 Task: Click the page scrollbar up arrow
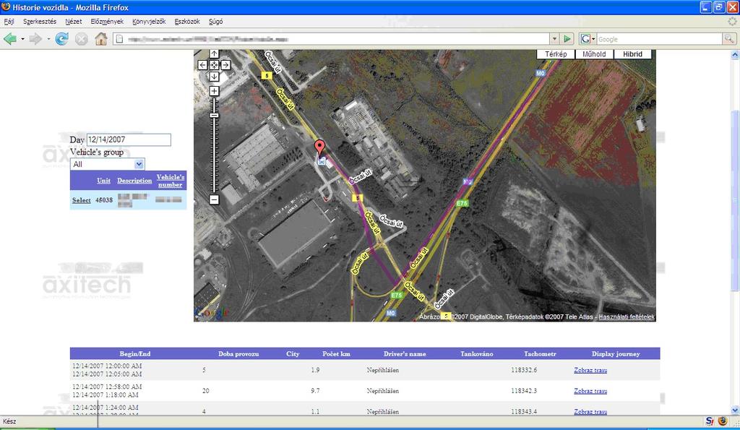pyautogui.click(x=735, y=55)
